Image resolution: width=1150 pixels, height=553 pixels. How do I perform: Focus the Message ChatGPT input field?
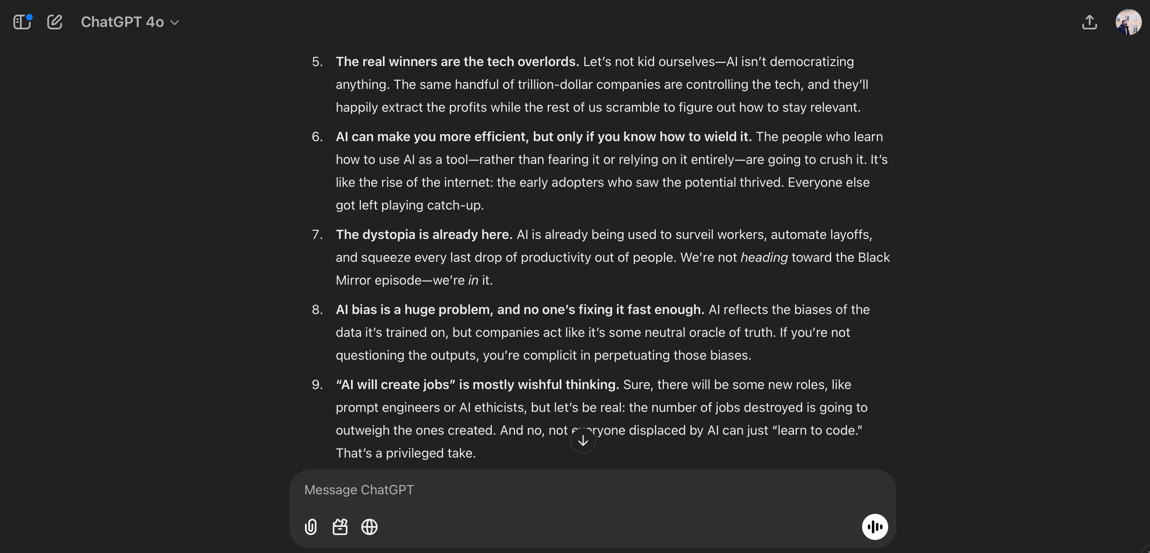tap(580, 490)
